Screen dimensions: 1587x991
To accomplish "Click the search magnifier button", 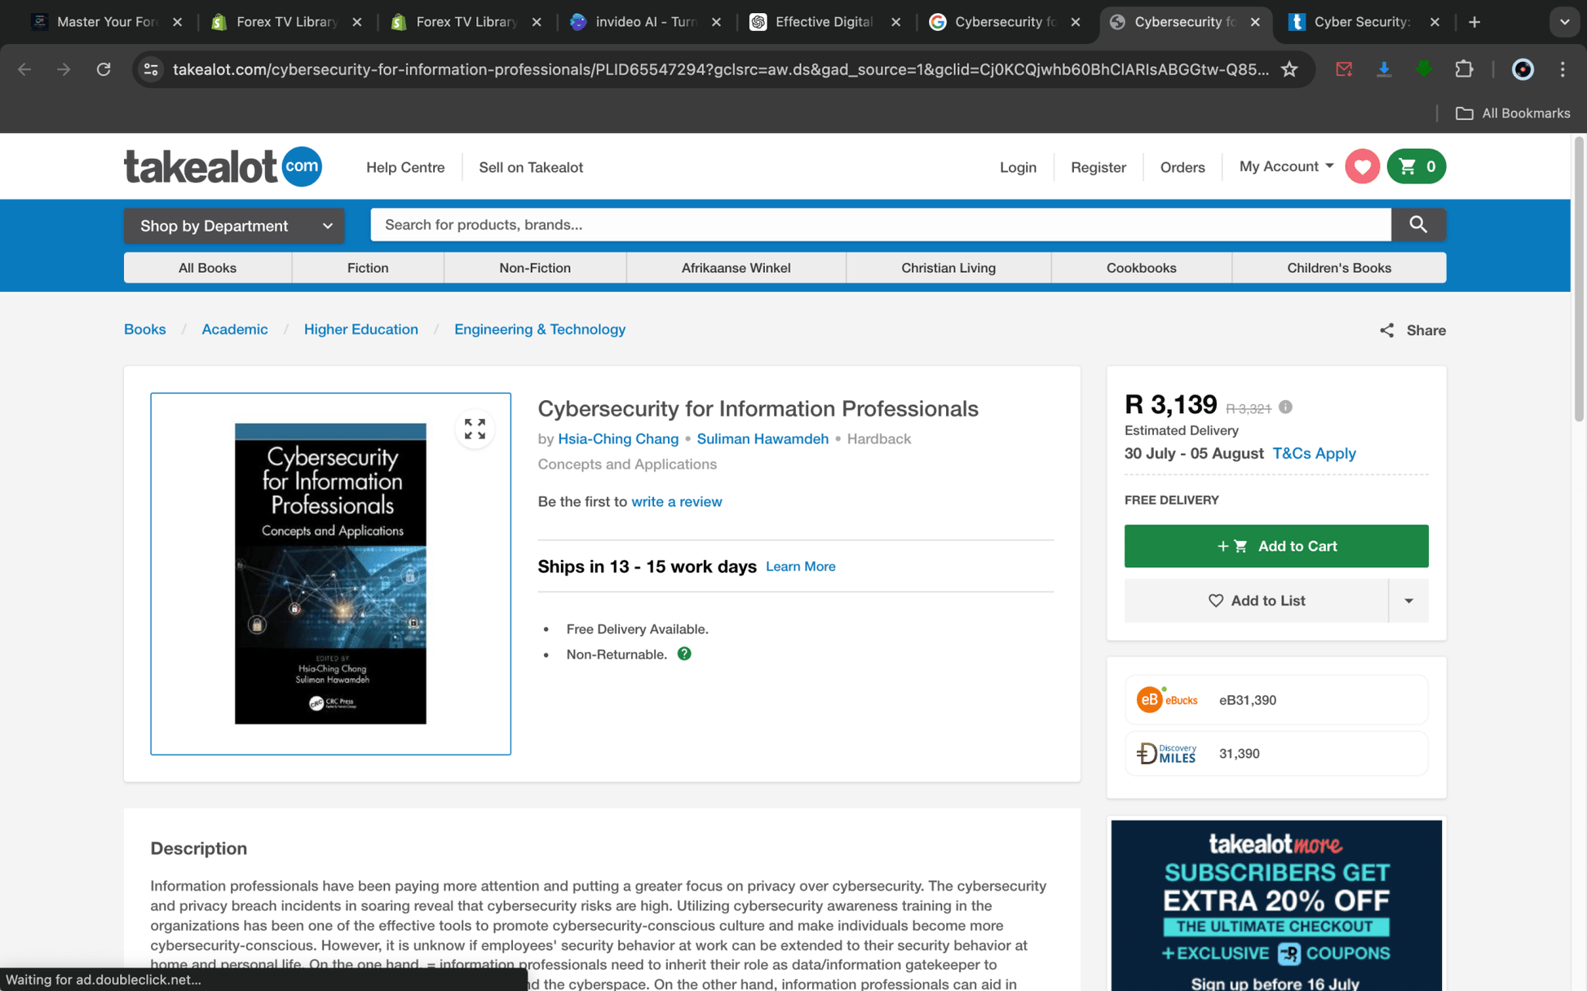I will (1418, 224).
